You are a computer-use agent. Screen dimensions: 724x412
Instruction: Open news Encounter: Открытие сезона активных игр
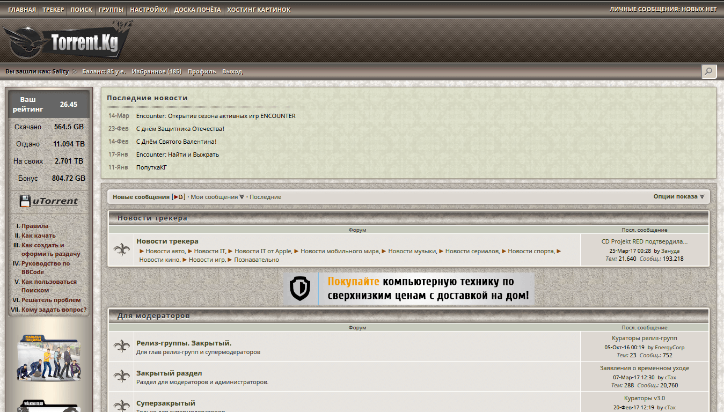[x=216, y=116]
